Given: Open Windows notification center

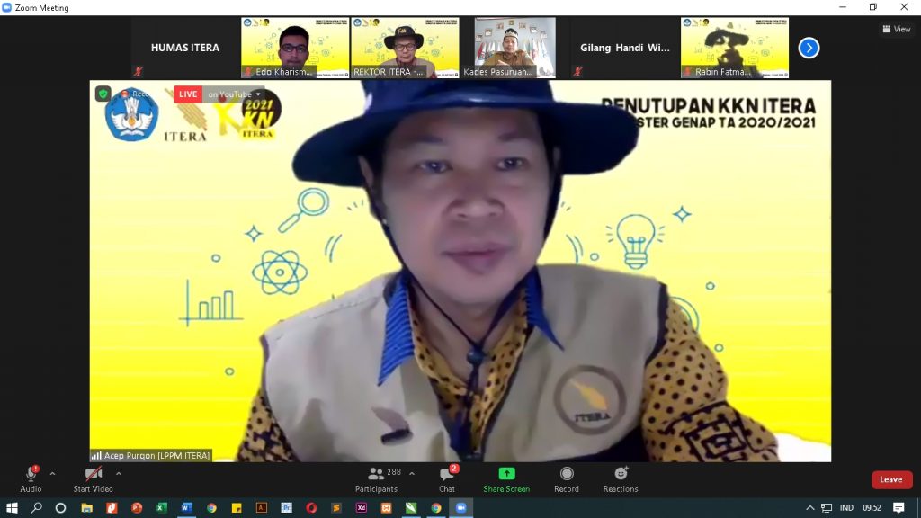Looking at the screenshot, I should click(899, 508).
